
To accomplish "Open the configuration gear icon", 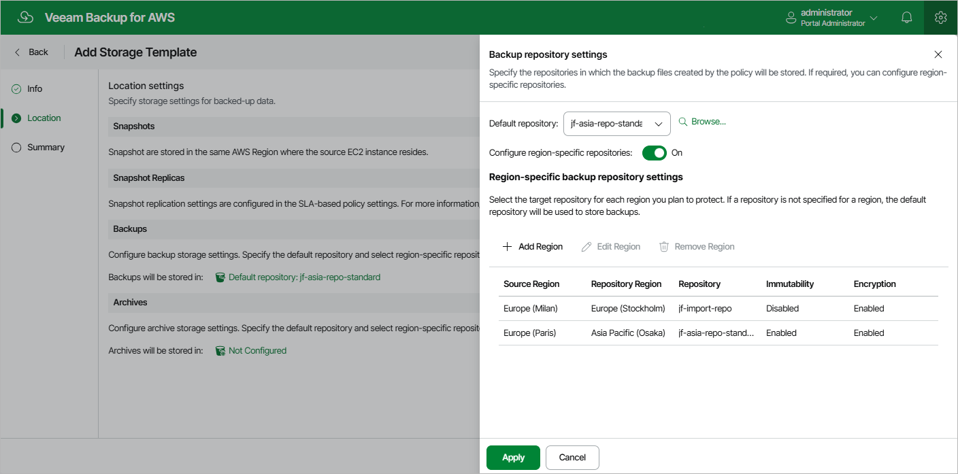I will [x=940, y=18].
